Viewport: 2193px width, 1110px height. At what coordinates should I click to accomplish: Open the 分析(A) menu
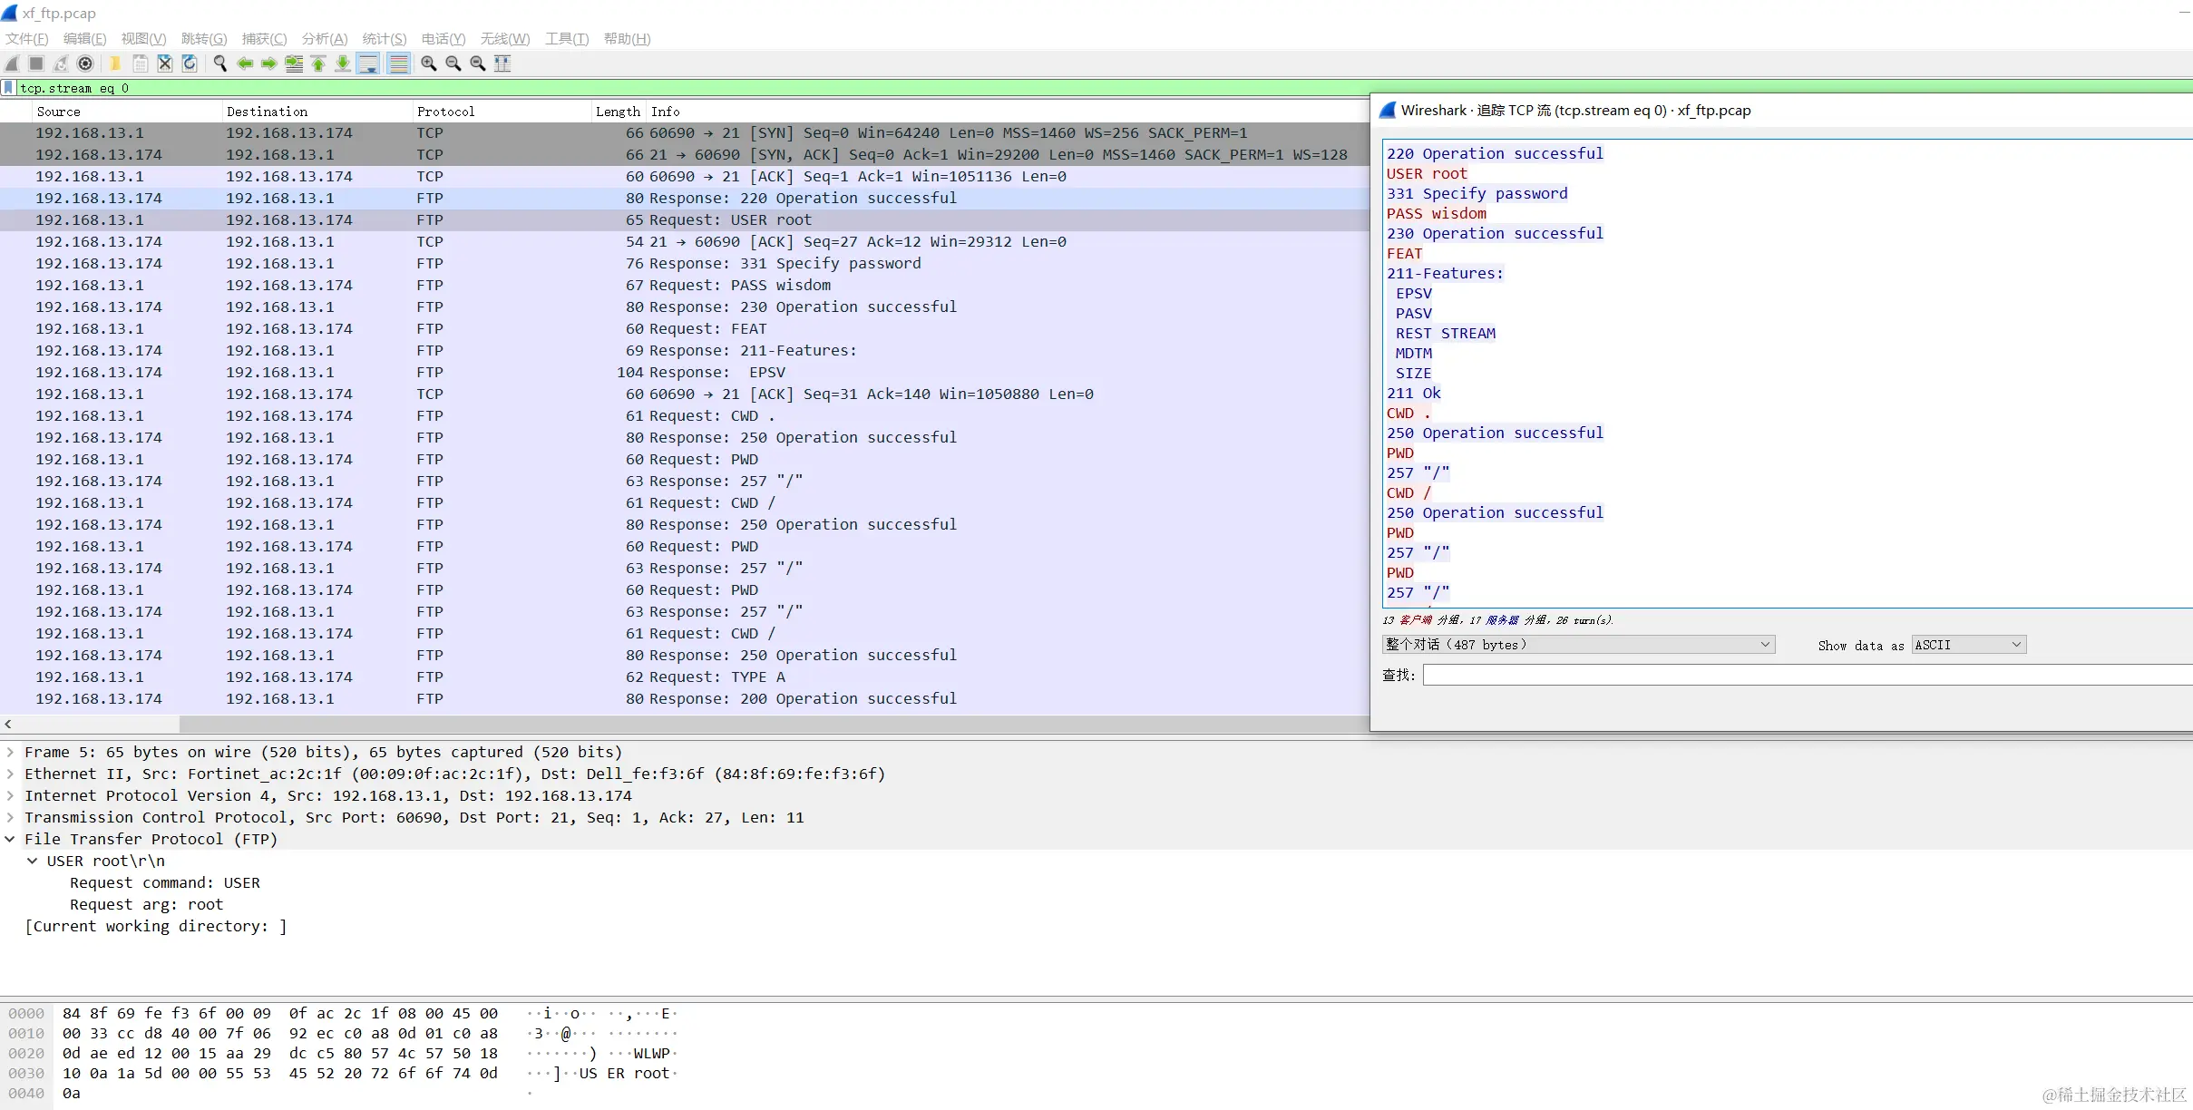coord(325,39)
